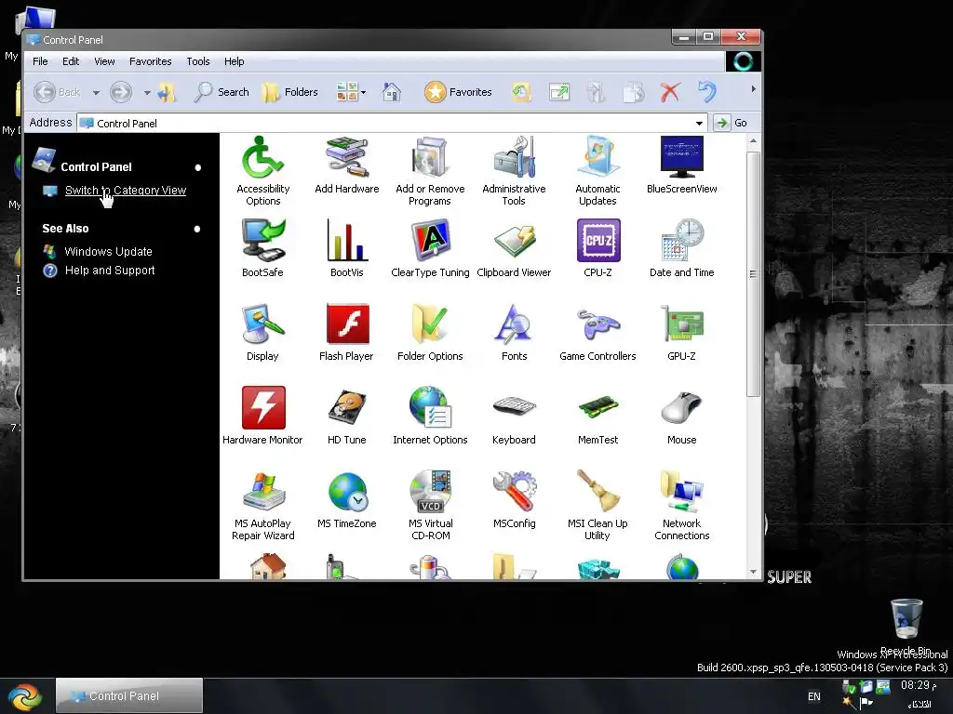Image resolution: width=953 pixels, height=714 pixels.
Task: Open Network Connections icon
Action: [681, 505]
